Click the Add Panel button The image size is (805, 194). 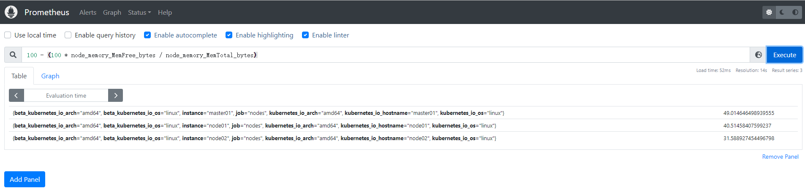[24, 179]
